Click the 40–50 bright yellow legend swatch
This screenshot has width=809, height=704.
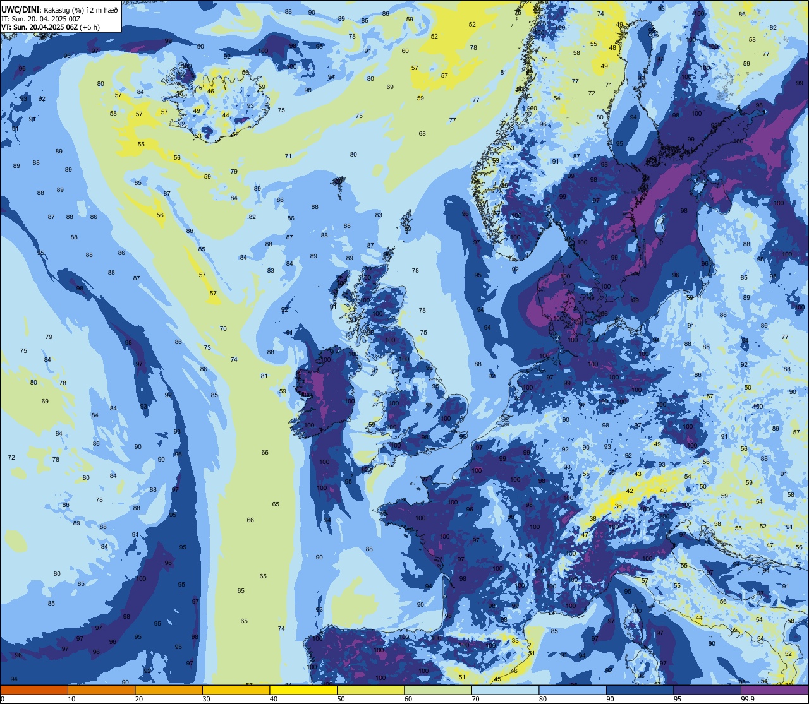click(303, 689)
